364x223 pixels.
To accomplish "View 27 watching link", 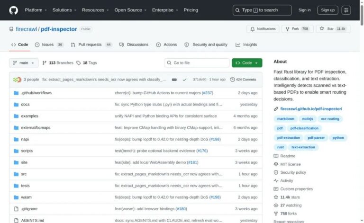I will pos(291,205).
